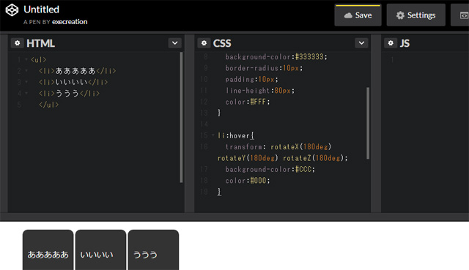The height and width of the screenshot is (270, 469).
Task: Toggle fold arrow on HTML line 2
Action: click(x=26, y=71)
